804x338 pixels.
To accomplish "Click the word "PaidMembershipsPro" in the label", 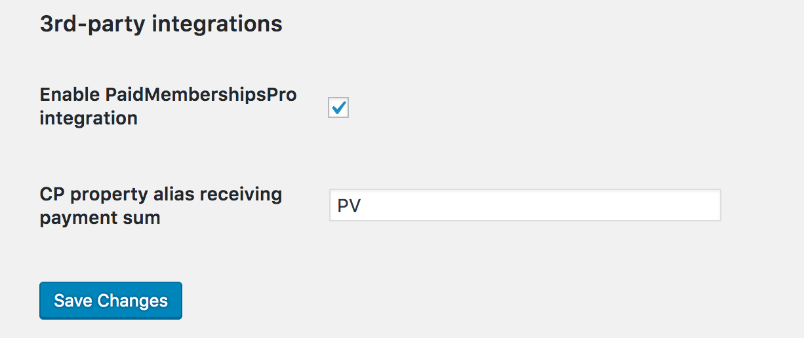I will (x=201, y=95).
